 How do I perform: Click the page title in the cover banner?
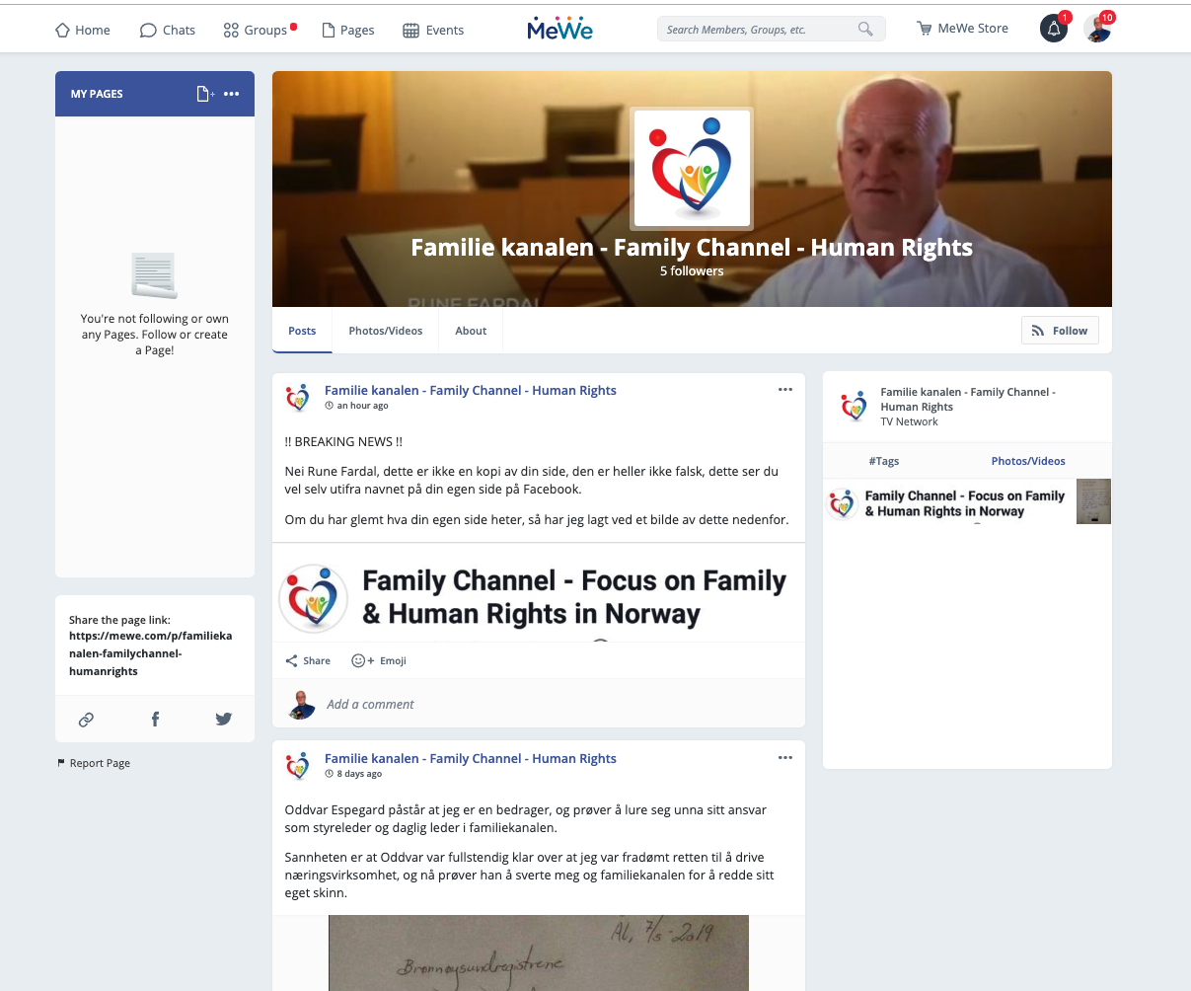click(692, 247)
